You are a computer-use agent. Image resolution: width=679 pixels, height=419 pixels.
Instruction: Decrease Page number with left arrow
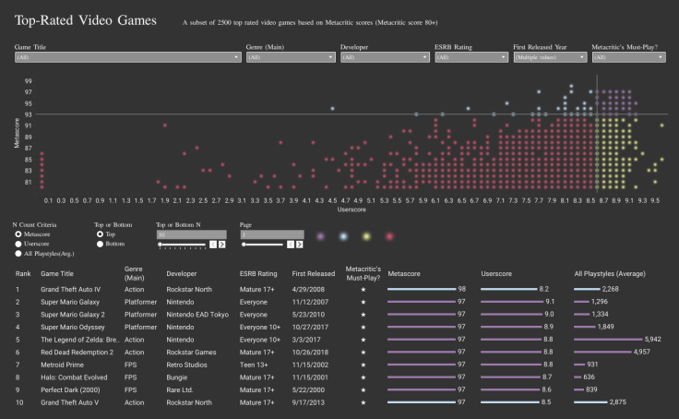pyautogui.click(x=290, y=245)
